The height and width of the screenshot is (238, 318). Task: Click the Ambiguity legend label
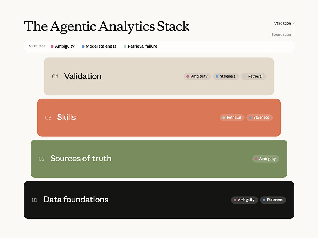pos(65,46)
